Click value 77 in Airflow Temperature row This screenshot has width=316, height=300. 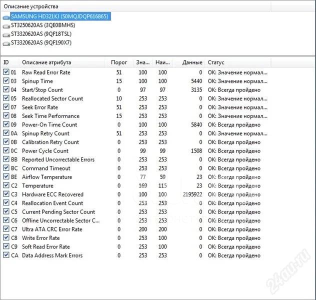142,177
